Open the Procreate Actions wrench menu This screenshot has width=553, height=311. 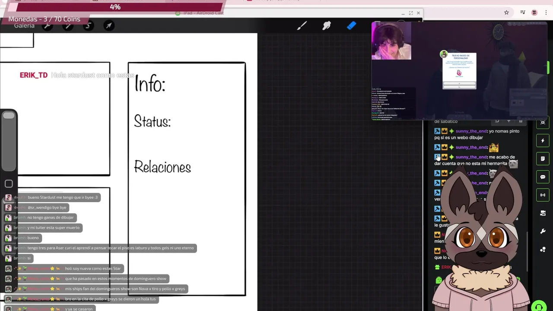[48, 26]
